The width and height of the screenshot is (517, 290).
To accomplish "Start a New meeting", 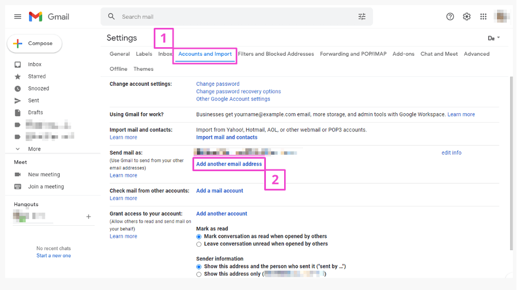I will coord(44,175).
